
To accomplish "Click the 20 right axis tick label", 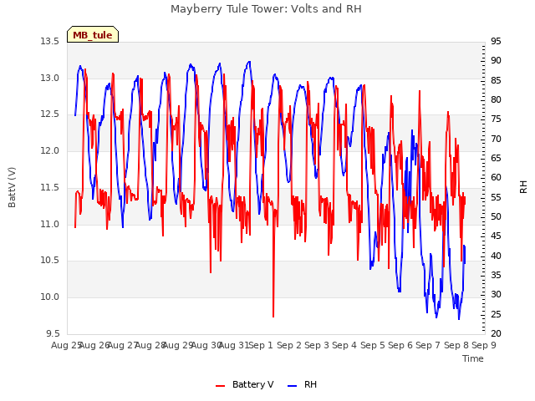I will click(x=496, y=333).
